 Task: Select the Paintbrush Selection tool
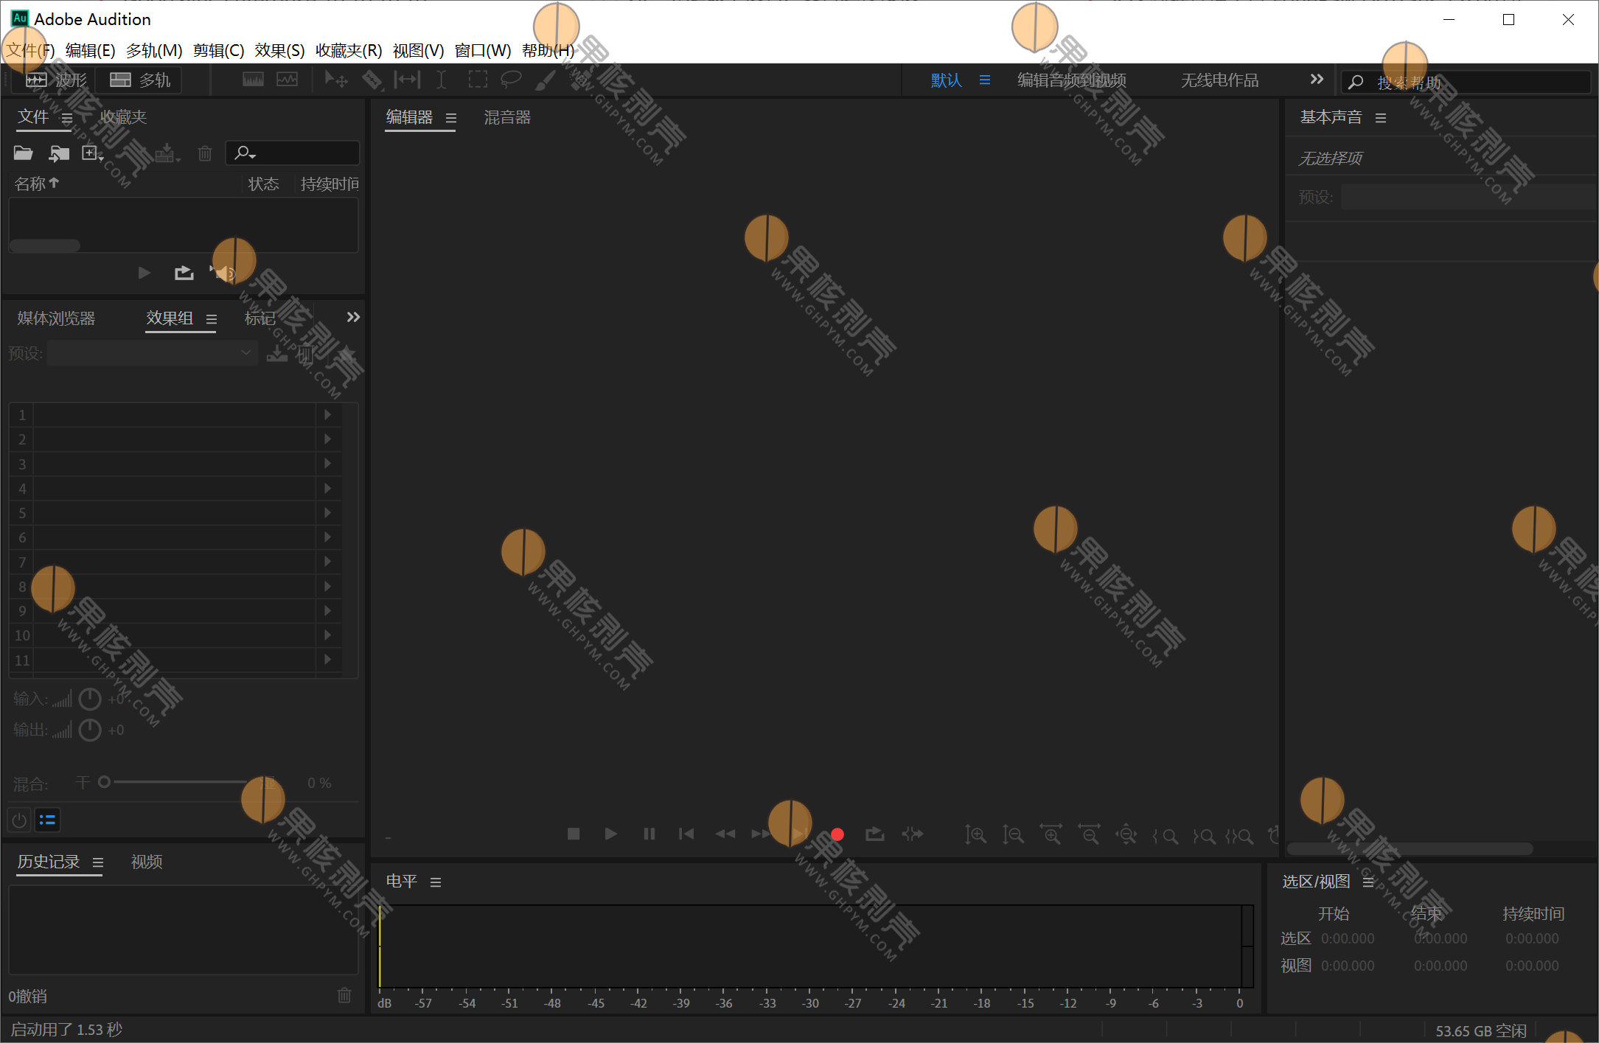pyautogui.click(x=545, y=80)
